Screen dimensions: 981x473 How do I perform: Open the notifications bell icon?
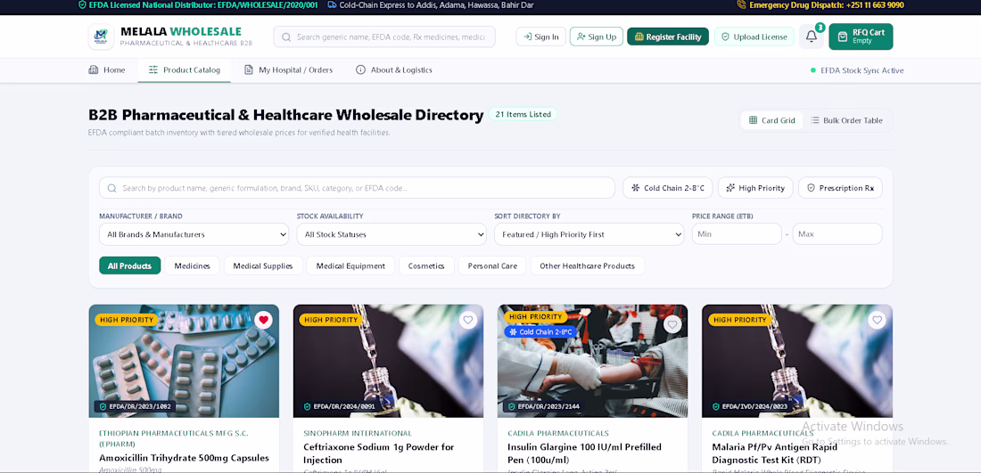[812, 37]
